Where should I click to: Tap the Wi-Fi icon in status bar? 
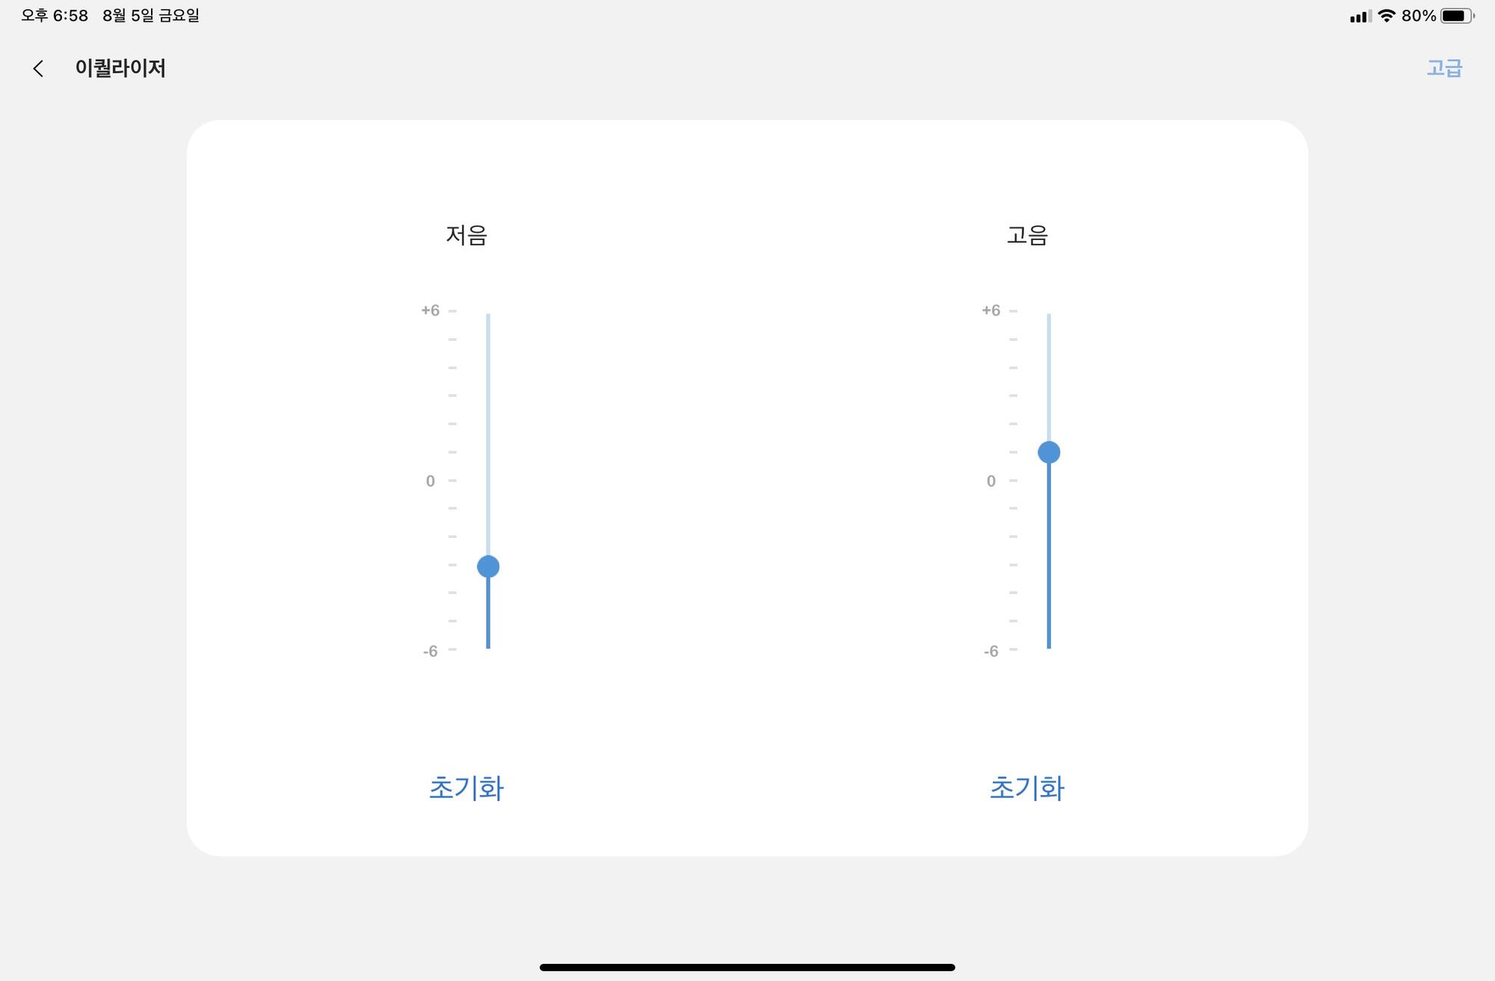1387,16
